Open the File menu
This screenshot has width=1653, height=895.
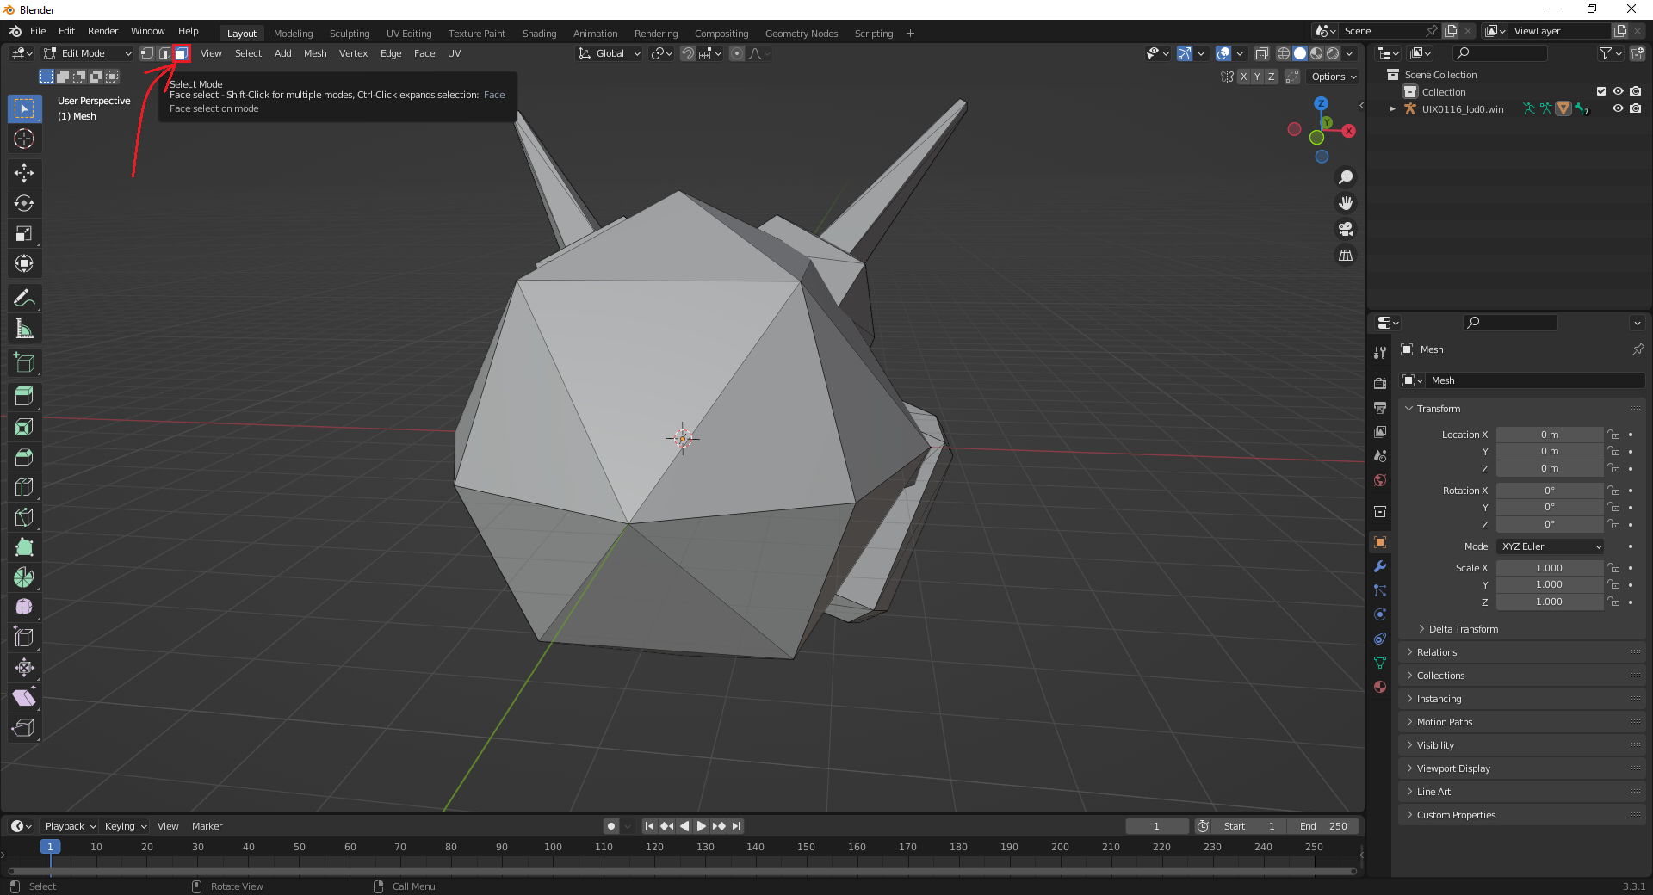pos(38,31)
